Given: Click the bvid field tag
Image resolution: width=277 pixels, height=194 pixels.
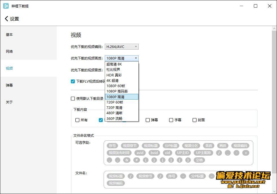Looking at the screenshot, I should 154,153.
